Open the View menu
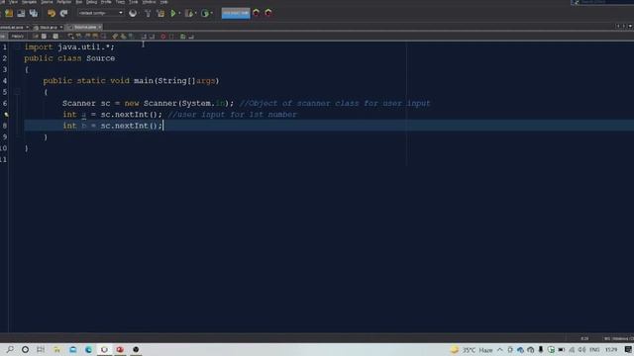 click(x=13, y=2)
